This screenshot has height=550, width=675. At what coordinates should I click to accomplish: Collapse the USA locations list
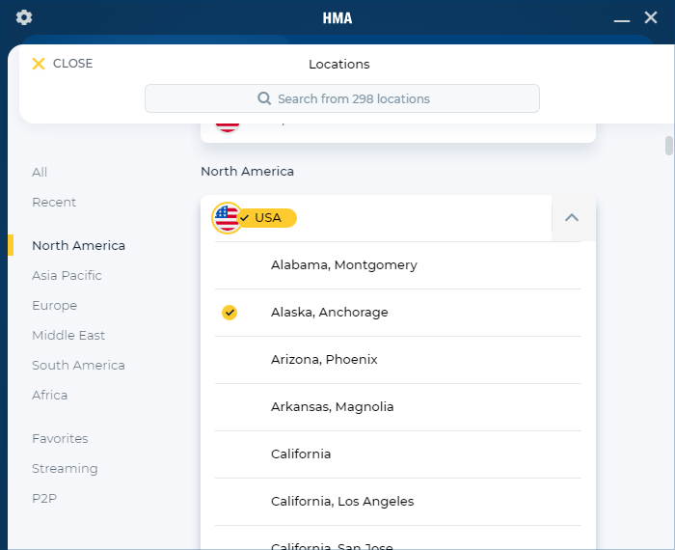pyautogui.click(x=572, y=218)
